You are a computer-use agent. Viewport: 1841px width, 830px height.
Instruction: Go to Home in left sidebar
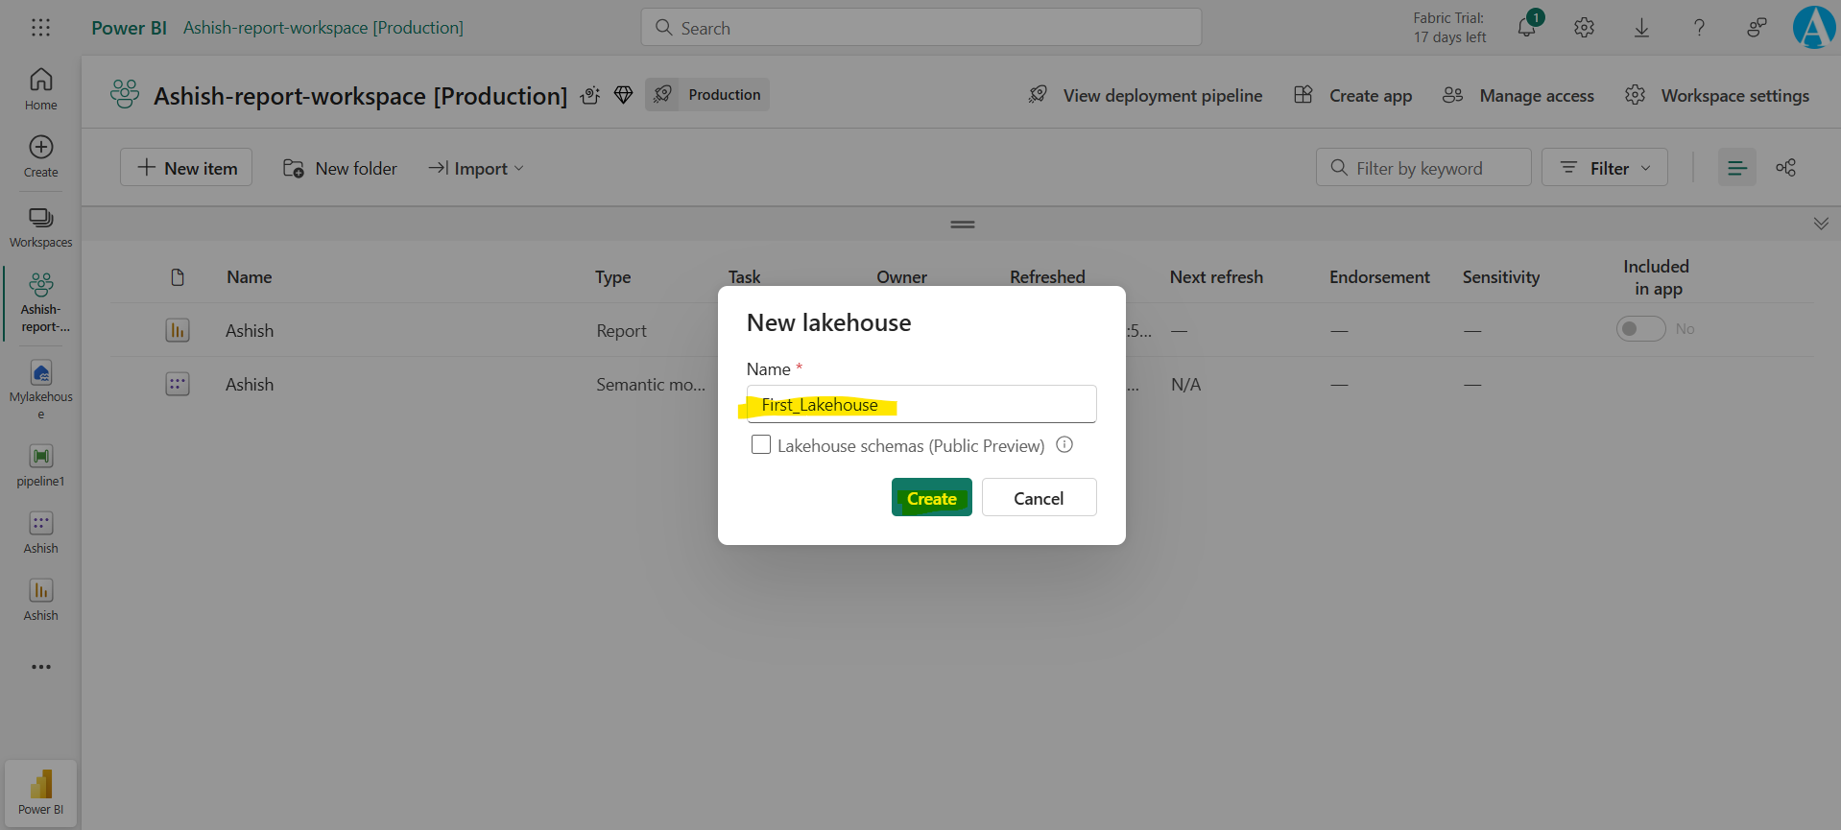(40, 89)
